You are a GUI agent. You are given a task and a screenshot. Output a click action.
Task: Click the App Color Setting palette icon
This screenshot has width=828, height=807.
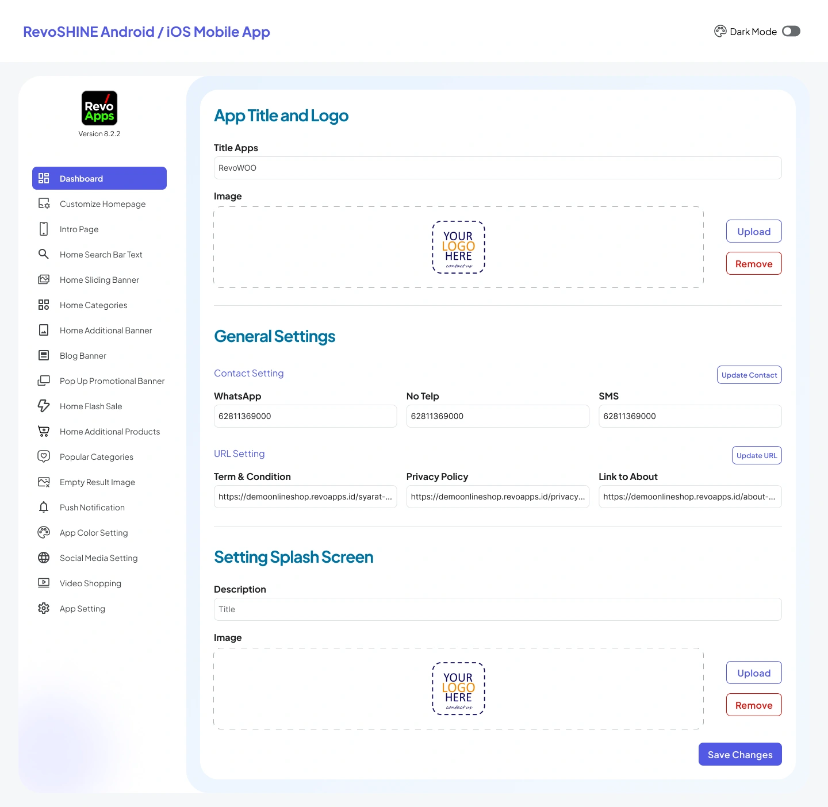44,532
